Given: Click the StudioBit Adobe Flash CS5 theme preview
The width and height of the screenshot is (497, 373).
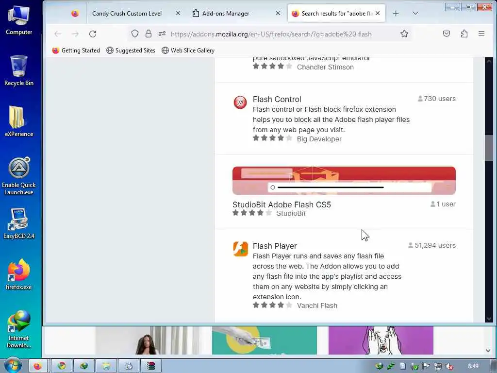Looking at the screenshot, I should tap(344, 181).
